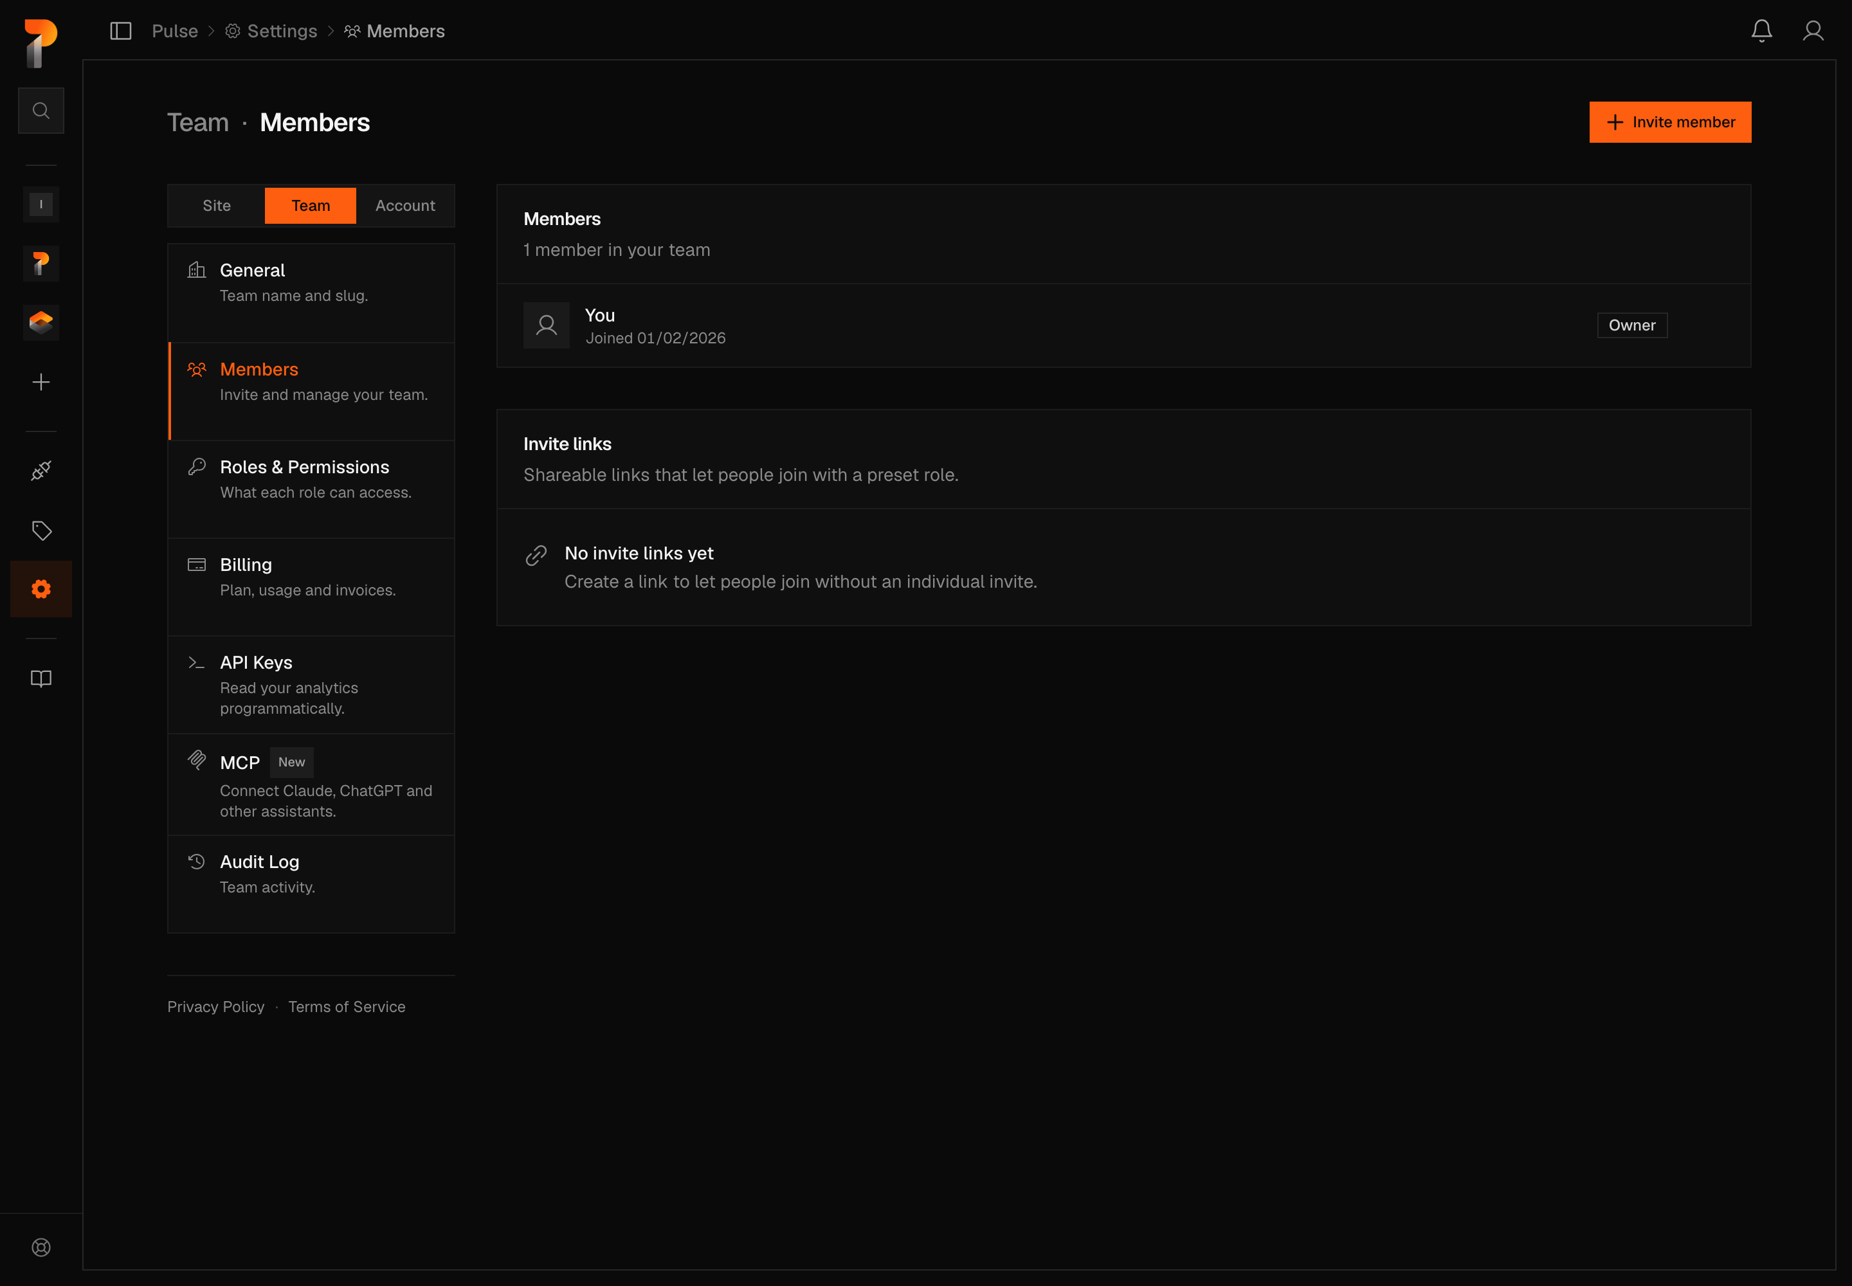Open integrations plug icon in sidebar
This screenshot has width=1852, height=1286.
point(41,471)
